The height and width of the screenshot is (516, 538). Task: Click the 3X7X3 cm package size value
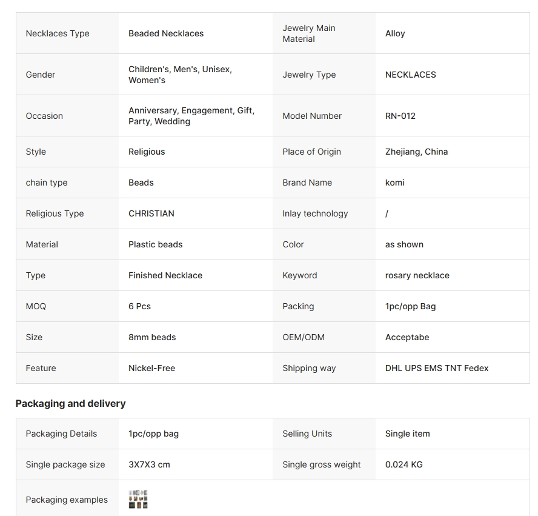click(149, 464)
